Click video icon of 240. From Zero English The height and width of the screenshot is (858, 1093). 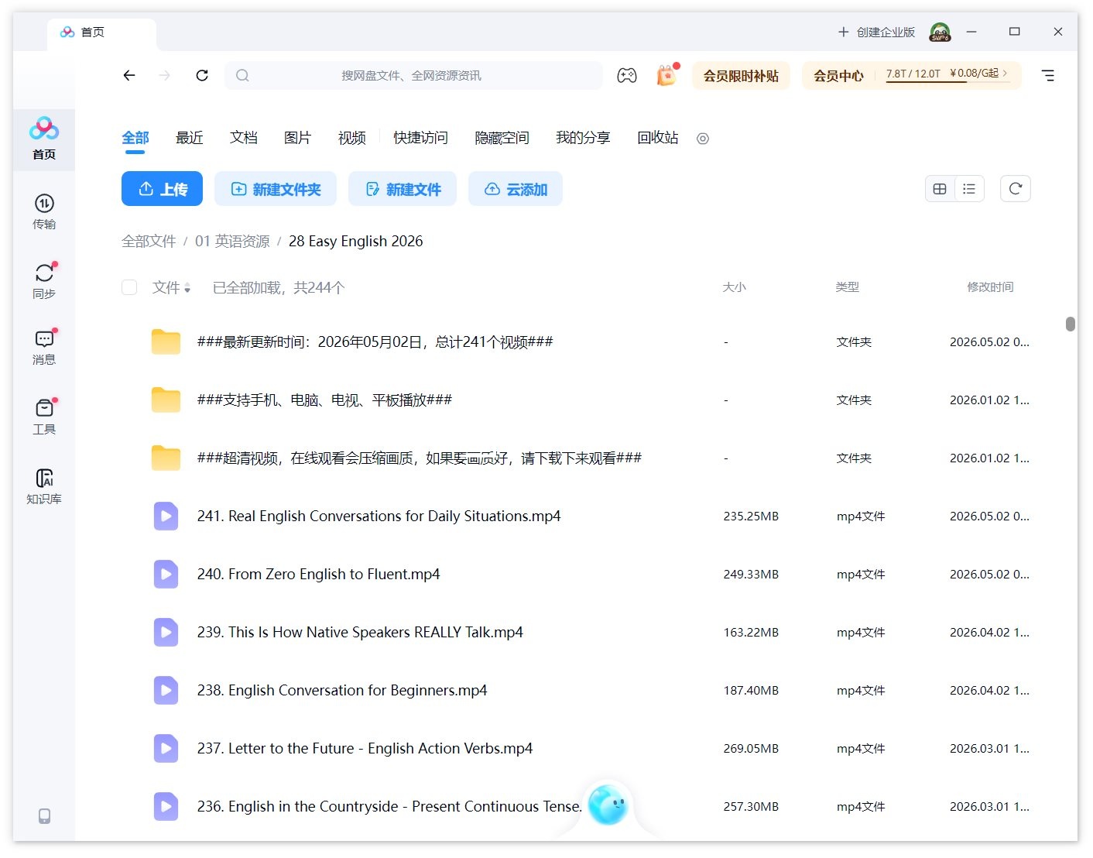166,574
